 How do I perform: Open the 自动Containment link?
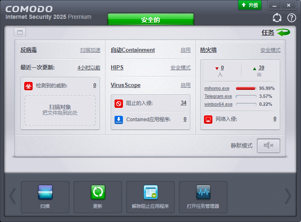(133, 50)
